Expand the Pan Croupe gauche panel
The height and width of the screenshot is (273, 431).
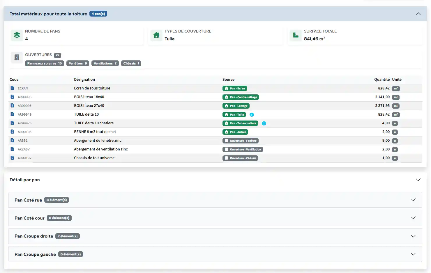(413, 254)
